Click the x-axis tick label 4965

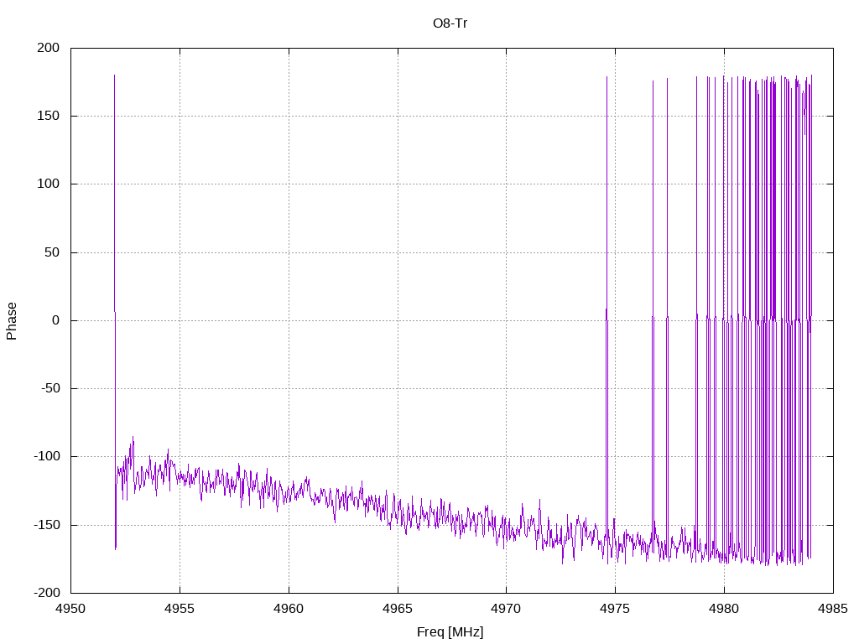point(398,609)
